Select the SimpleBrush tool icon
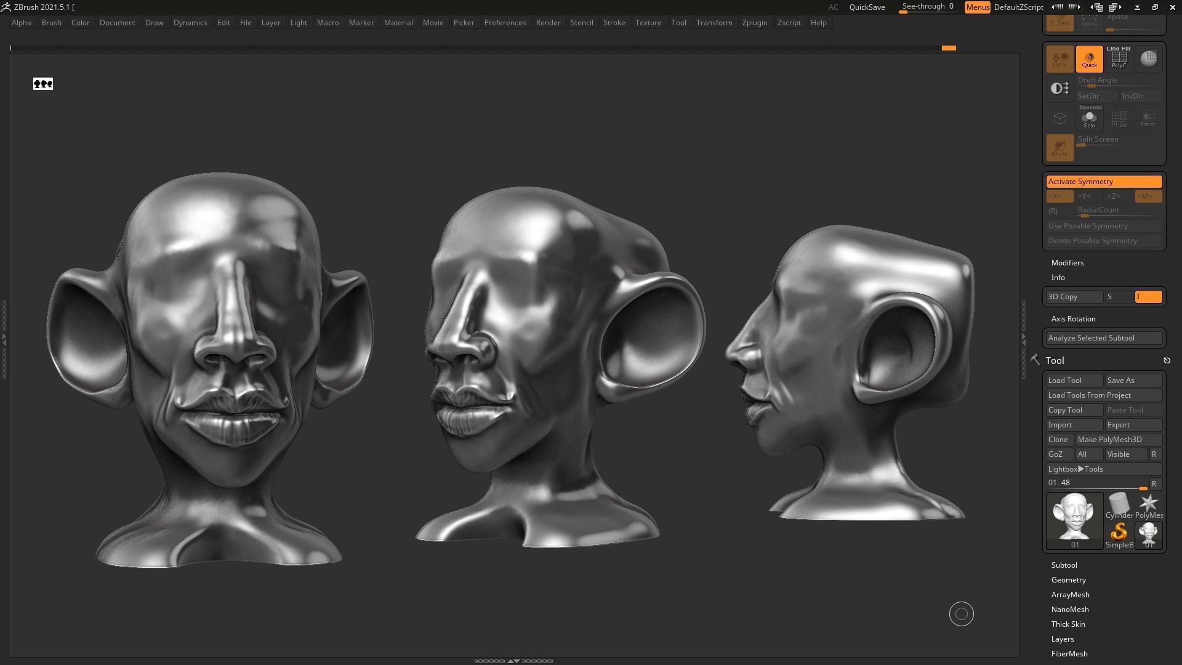The height and width of the screenshot is (665, 1182). tap(1119, 535)
